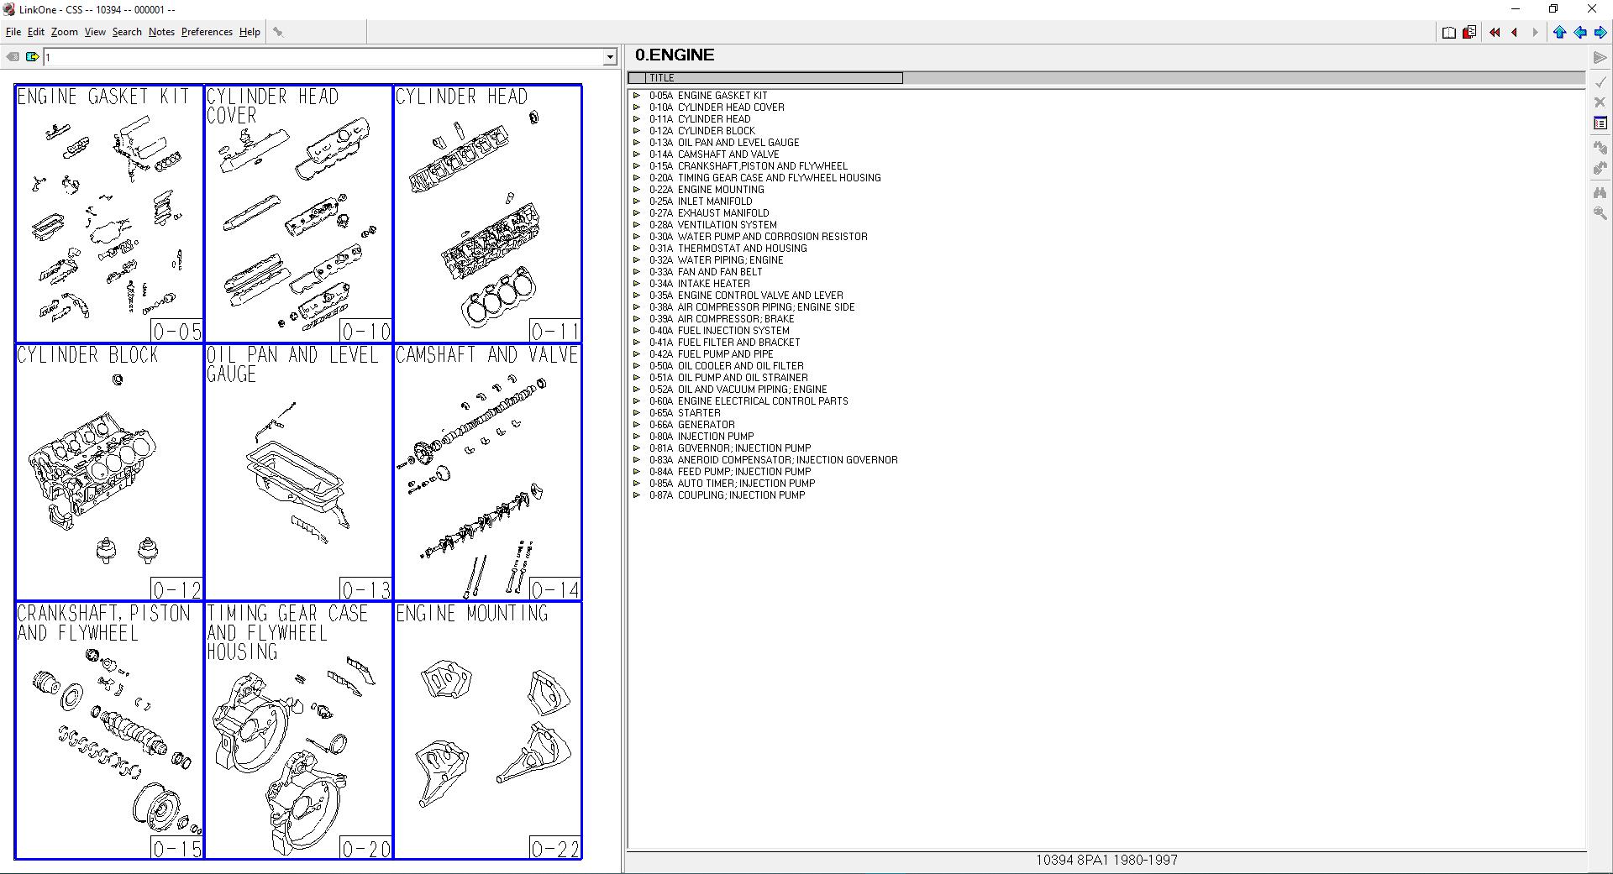Screen dimensions: 1613x874
Task: Click the green play arrow at top right
Action: point(1600,58)
